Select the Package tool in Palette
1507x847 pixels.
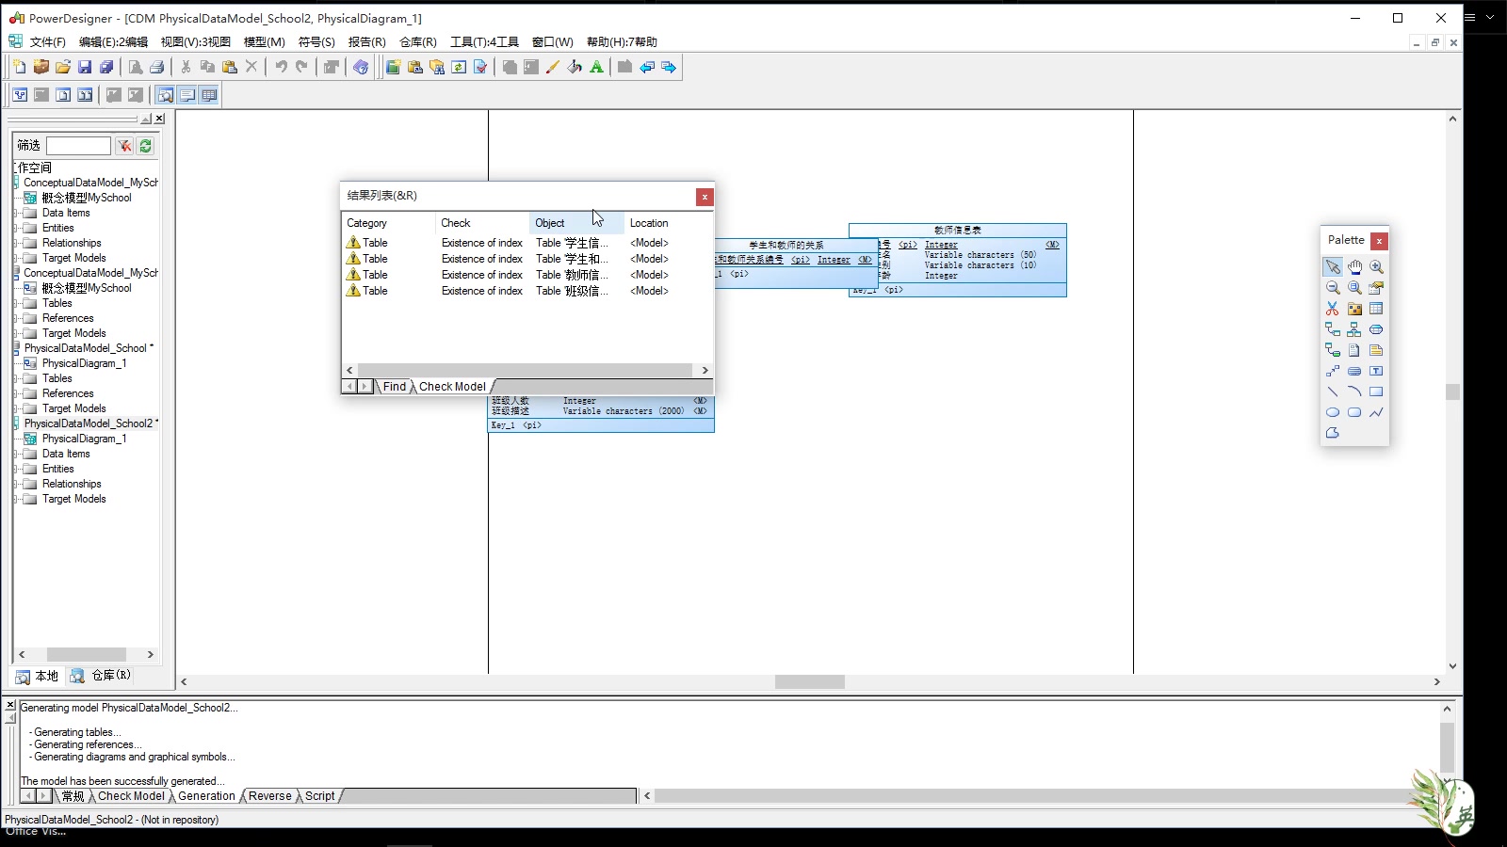click(x=1354, y=309)
